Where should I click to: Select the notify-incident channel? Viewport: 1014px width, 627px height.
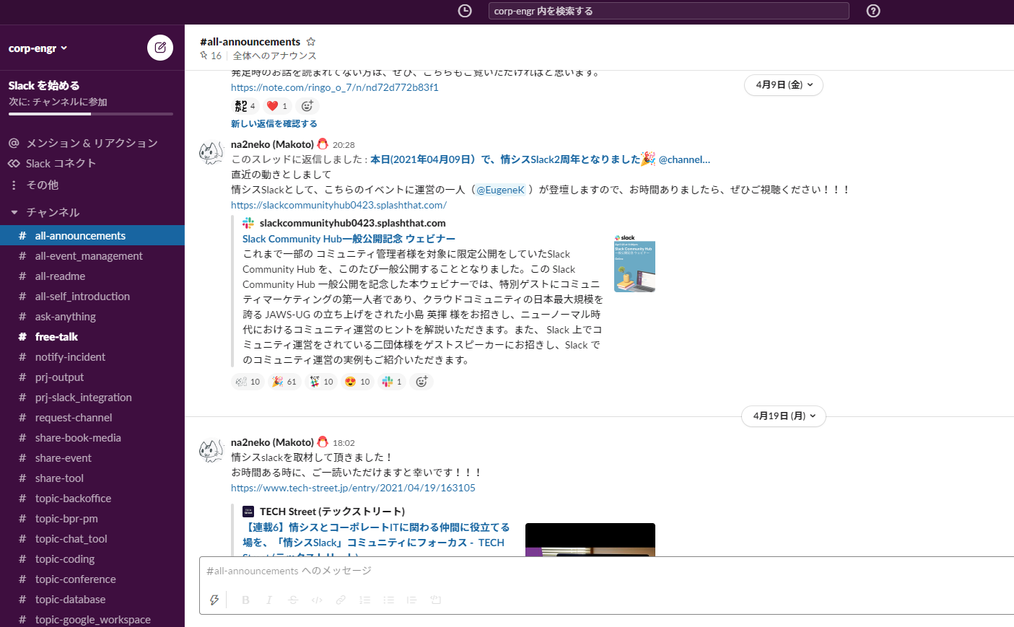(x=92, y=356)
